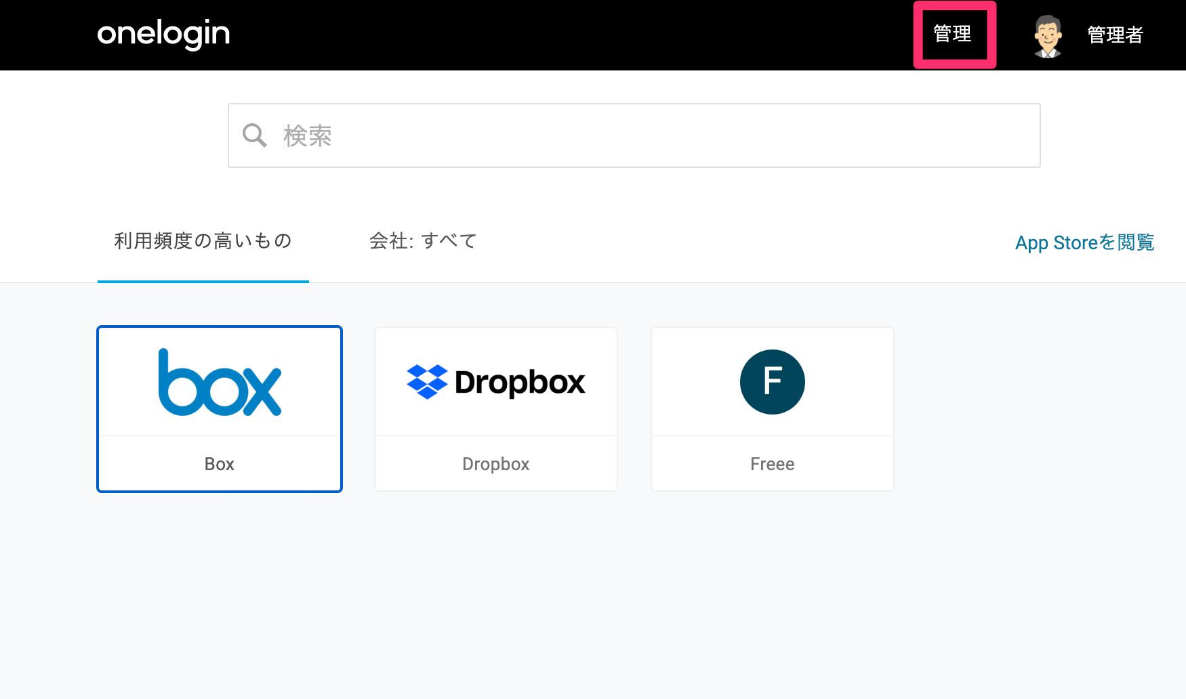
Task: Launch the Dropbox app logo
Action: 496,382
